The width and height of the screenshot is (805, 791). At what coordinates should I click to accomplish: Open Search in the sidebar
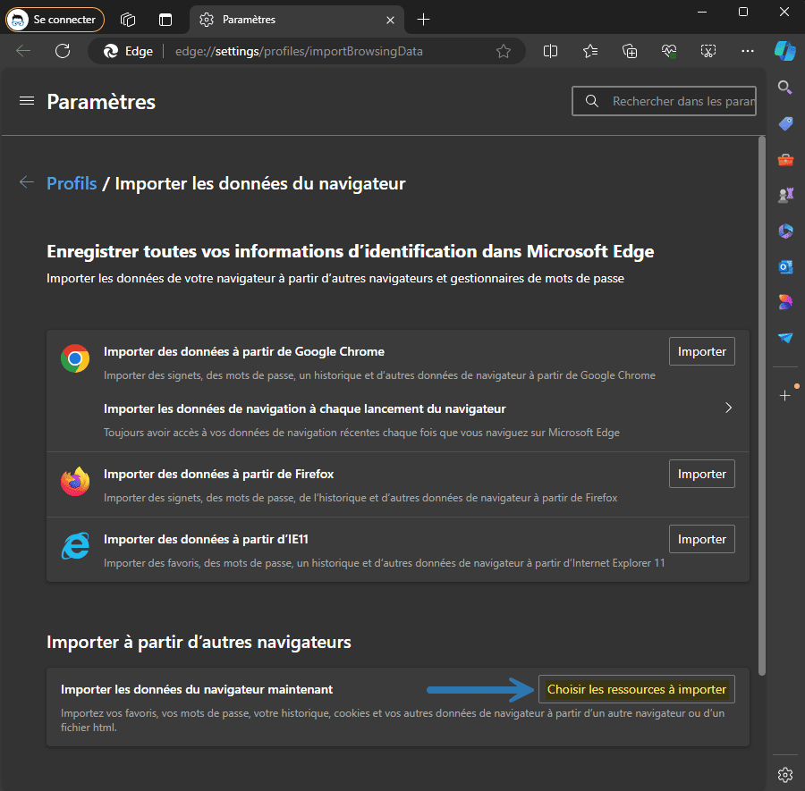pyautogui.click(x=784, y=88)
